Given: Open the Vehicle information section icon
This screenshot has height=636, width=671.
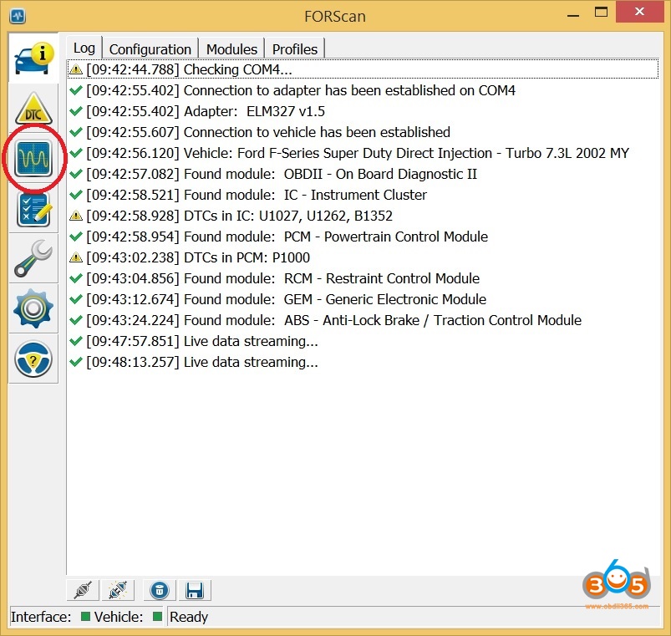Looking at the screenshot, I should (x=33, y=59).
